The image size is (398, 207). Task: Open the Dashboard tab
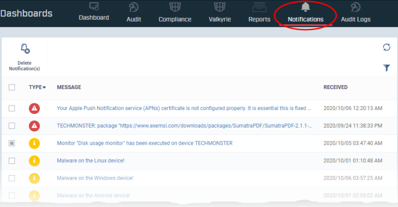(x=94, y=12)
